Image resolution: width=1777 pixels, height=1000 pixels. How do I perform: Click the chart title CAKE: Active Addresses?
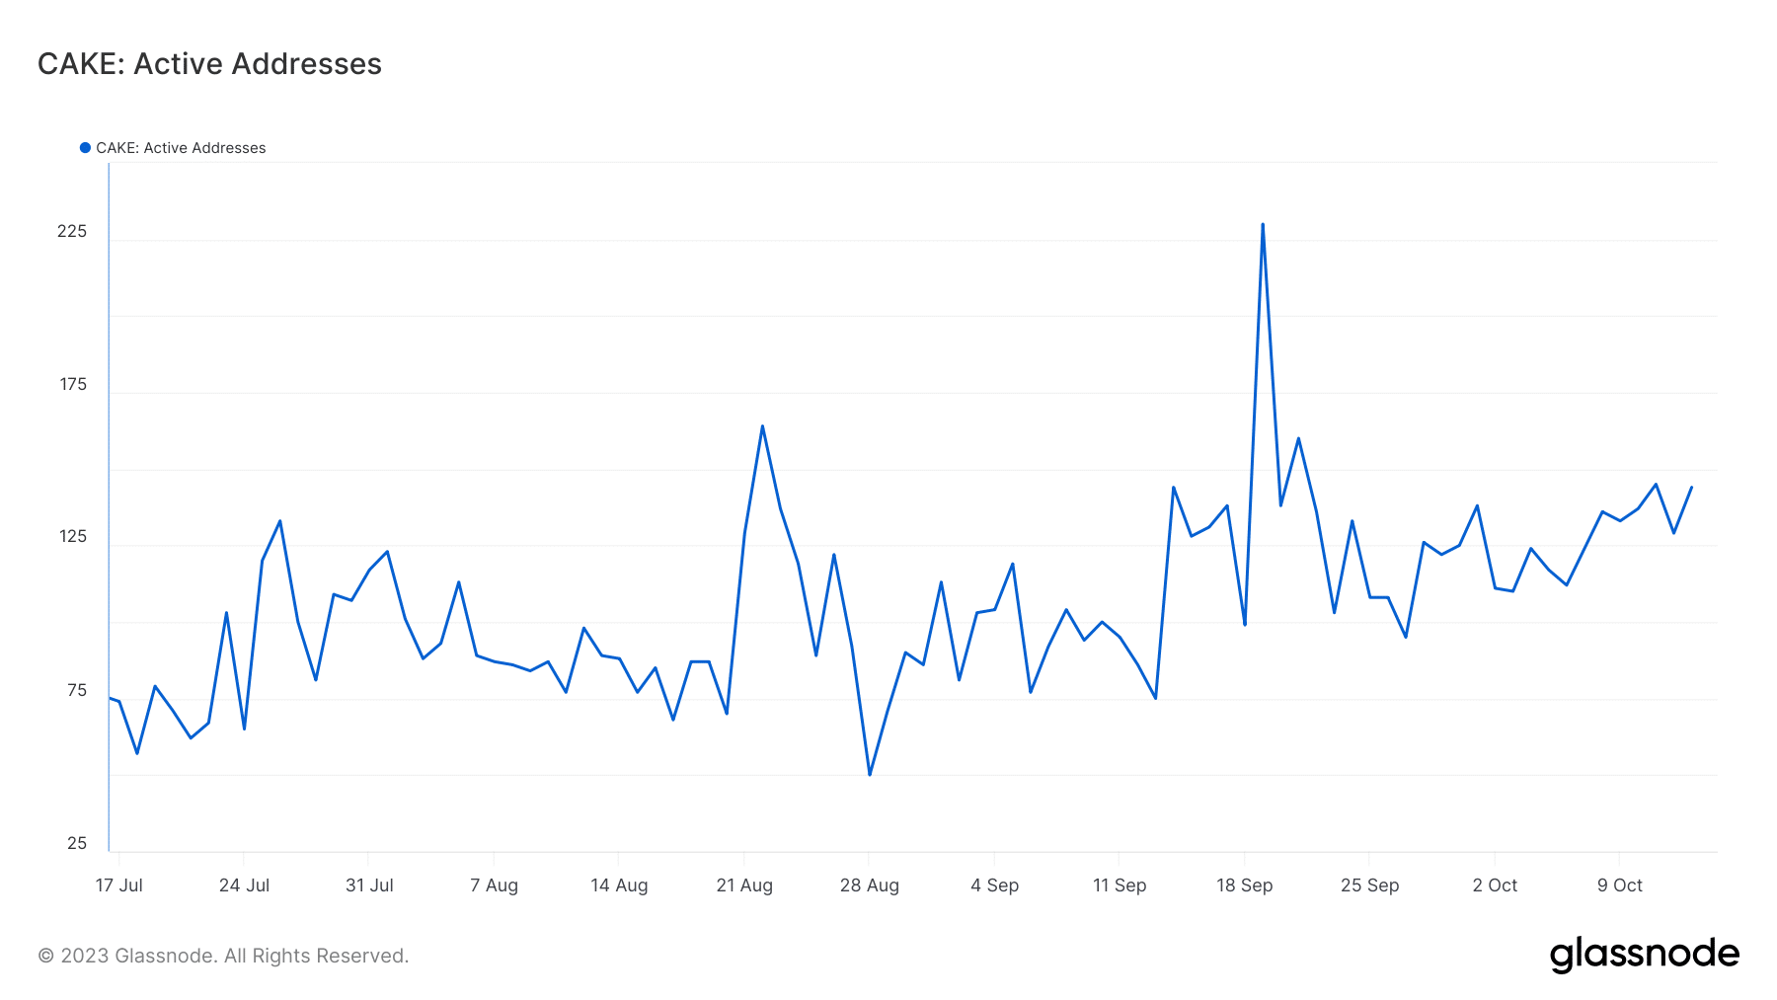[209, 64]
